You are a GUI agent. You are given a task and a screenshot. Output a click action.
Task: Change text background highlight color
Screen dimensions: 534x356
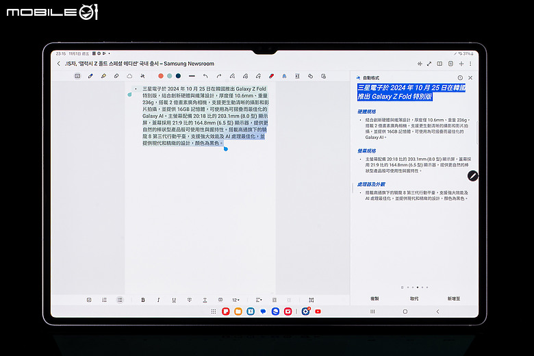click(x=220, y=300)
